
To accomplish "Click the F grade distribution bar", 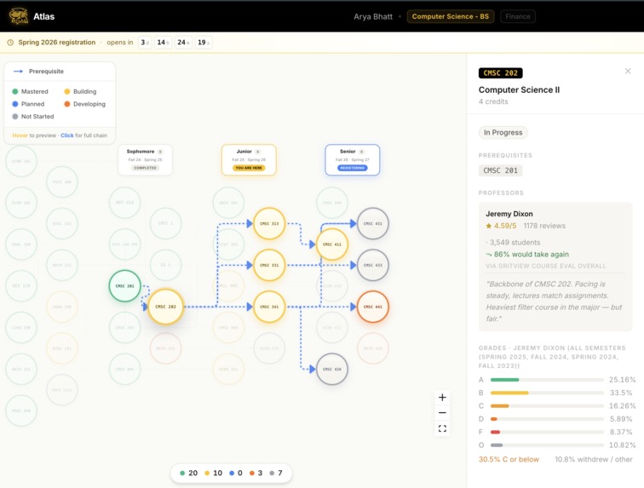I will (547, 432).
